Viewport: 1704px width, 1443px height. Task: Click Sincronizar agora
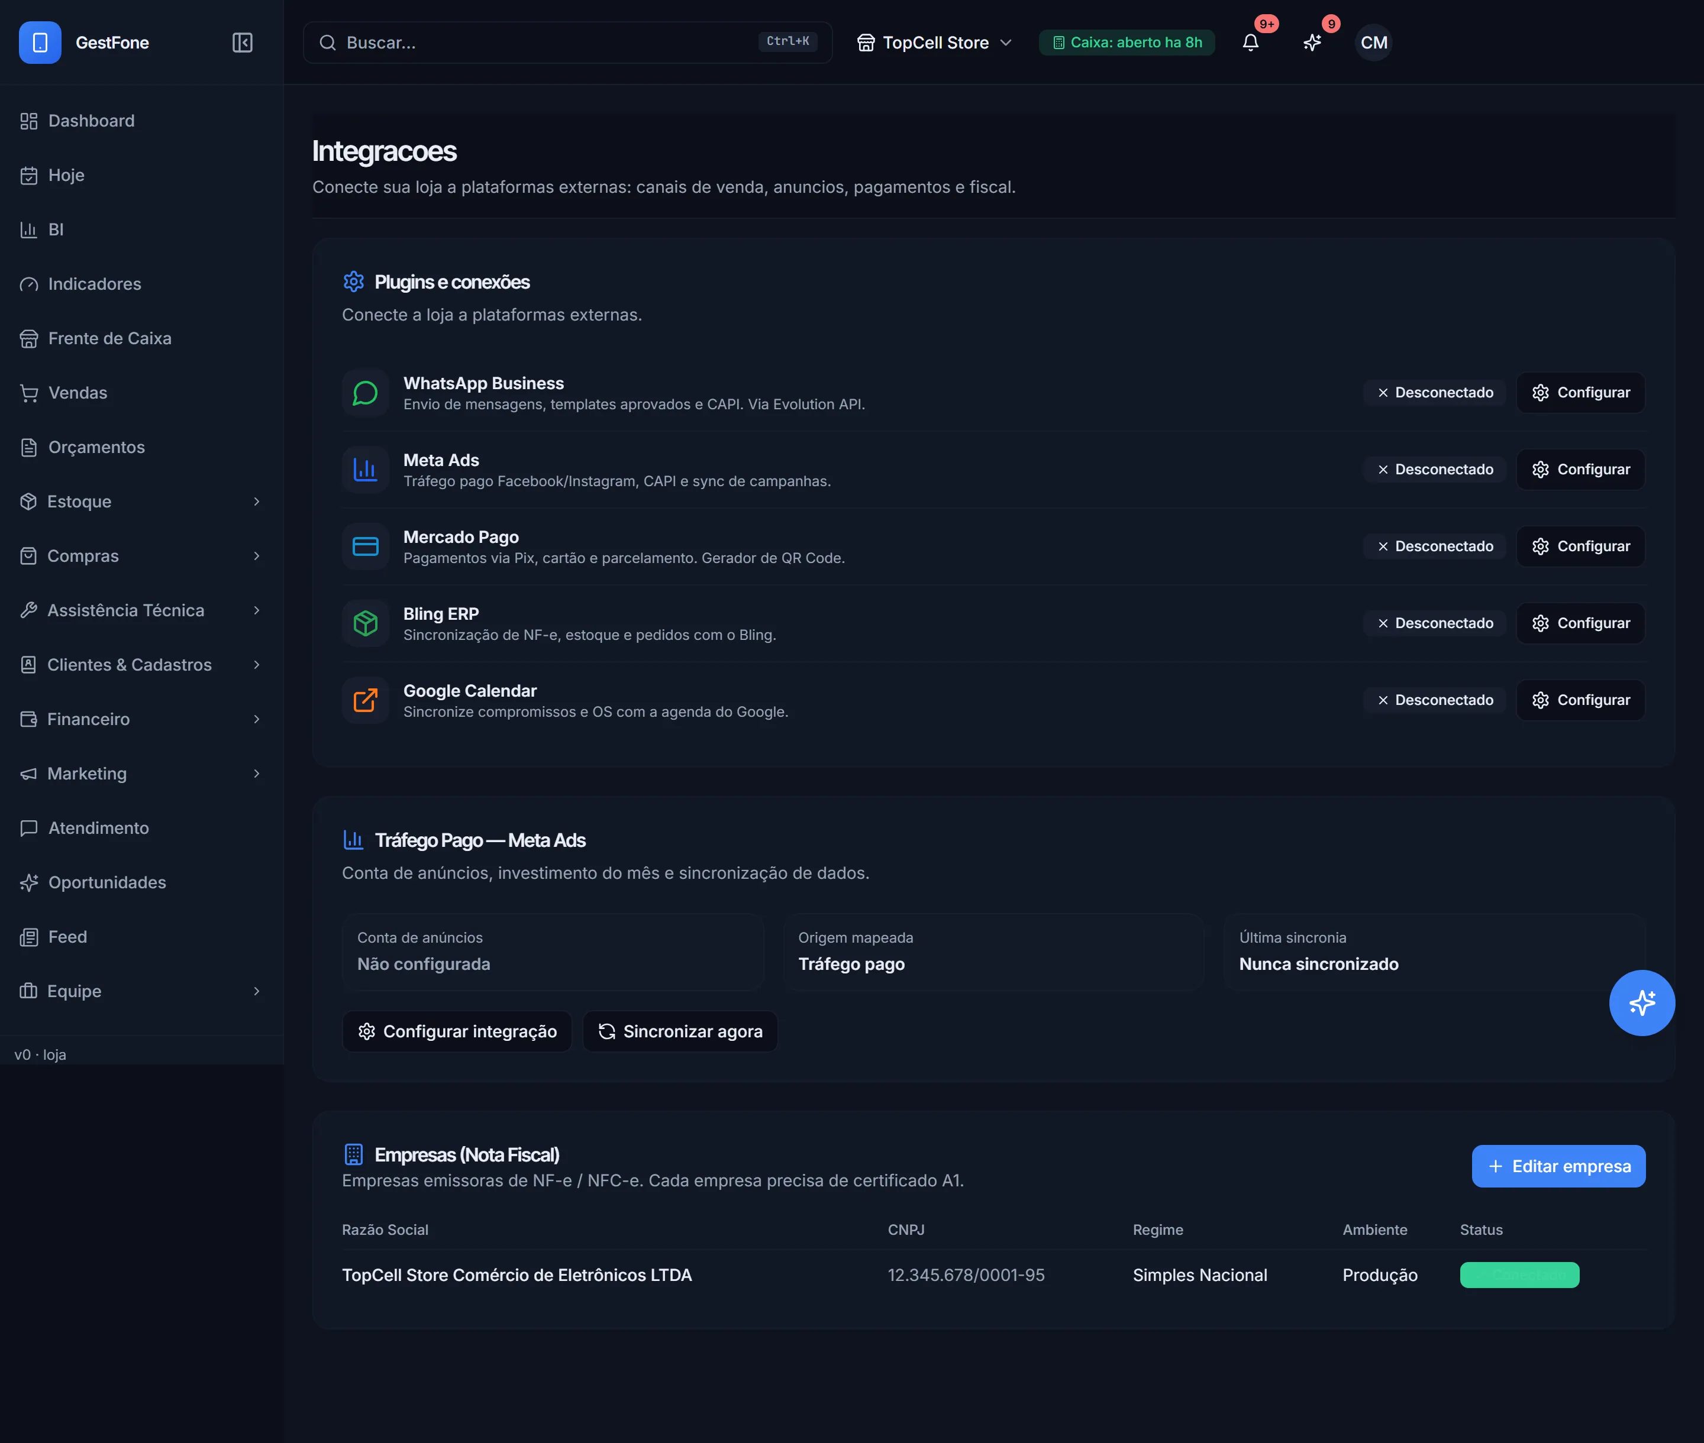(x=680, y=1031)
